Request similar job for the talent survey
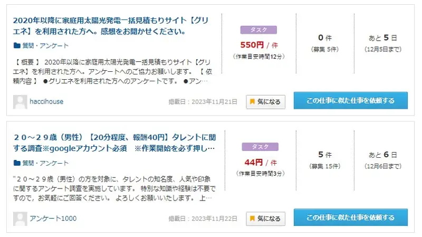Viewport: 422px width, 237px height. click(351, 217)
